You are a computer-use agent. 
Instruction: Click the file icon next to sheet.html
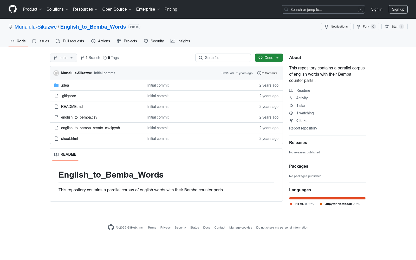tap(56, 139)
